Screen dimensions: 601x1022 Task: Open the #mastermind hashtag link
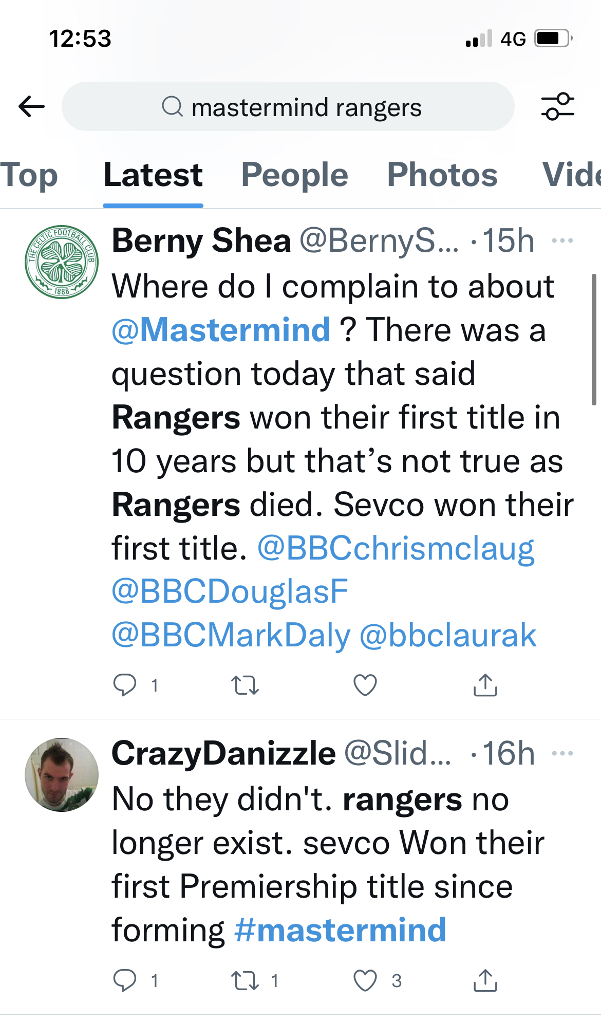pyautogui.click(x=340, y=930)
